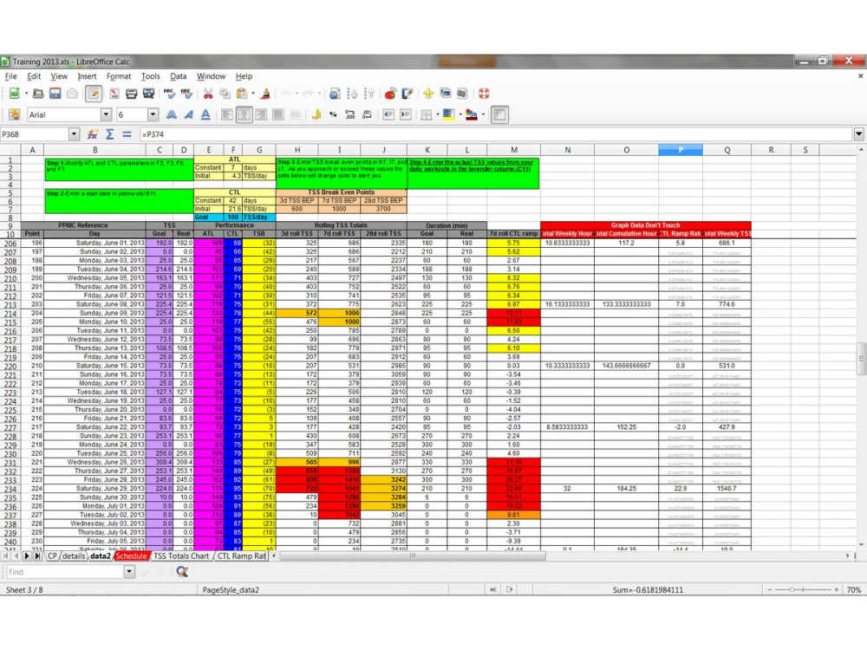Go to the last sheet tab button
Screen dimensions: 867x650
[x=37, y=556]
